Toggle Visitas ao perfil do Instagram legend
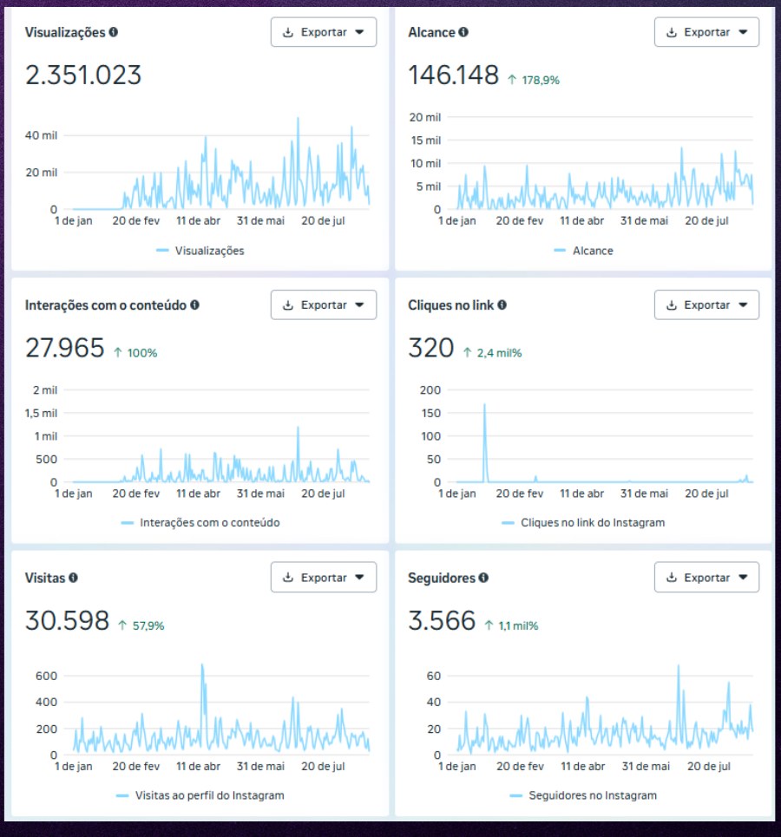The image size is (781, 837). coord(200,795)
